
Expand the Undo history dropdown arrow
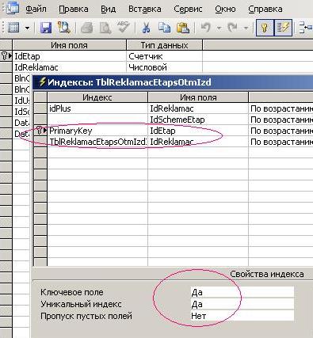pyautogui.click(x=219, y=28)
